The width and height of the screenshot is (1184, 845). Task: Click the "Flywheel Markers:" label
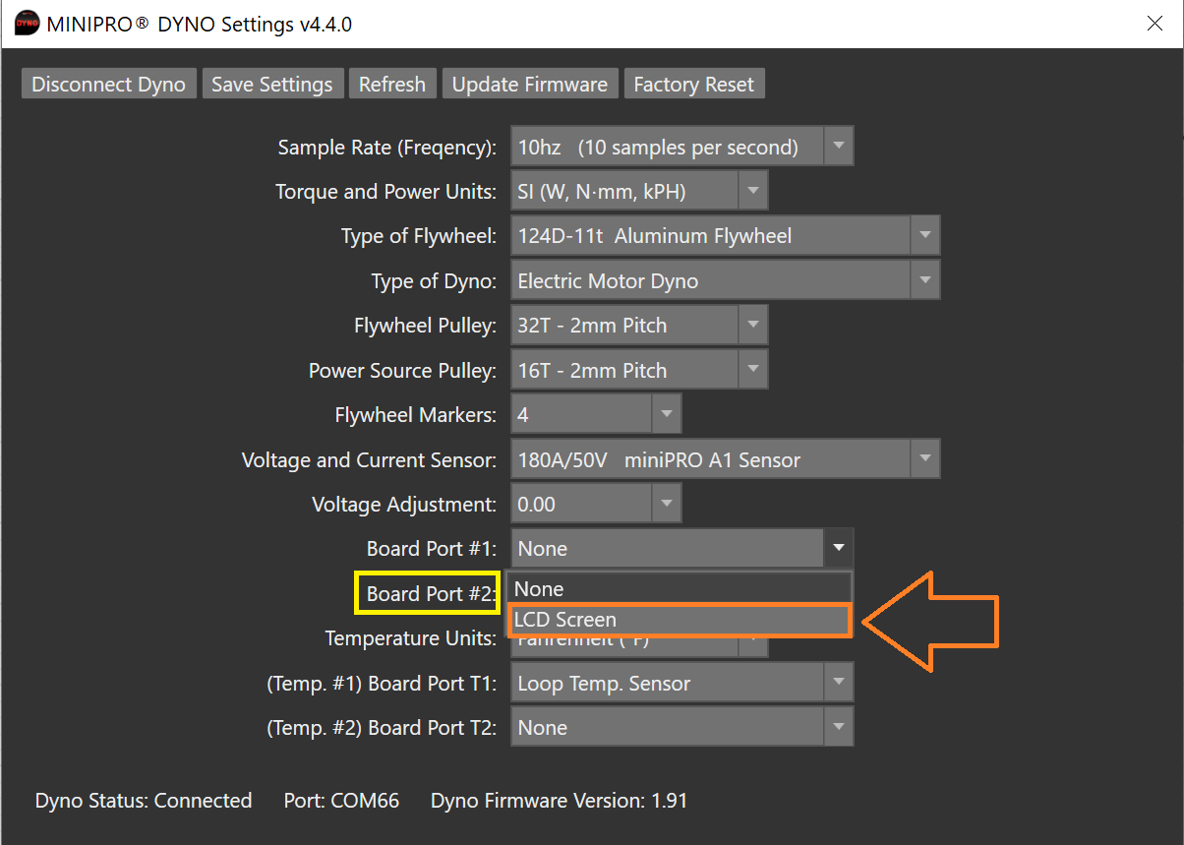(416, 415)
